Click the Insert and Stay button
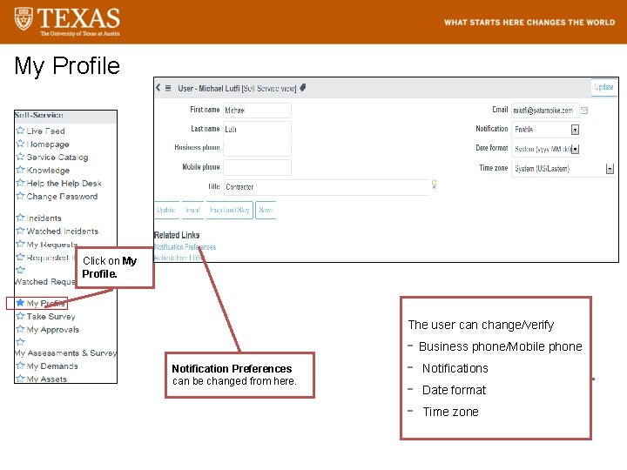The image size is (627, 470). pyautogui.click(x=230, y=210)
